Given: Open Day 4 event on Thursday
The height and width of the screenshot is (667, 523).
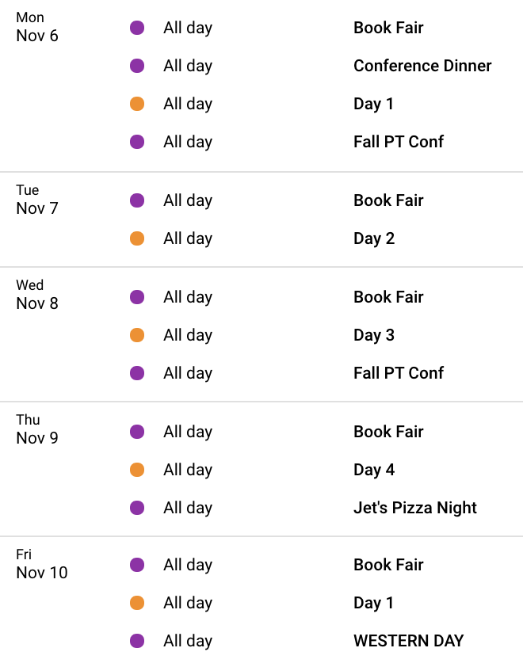Looking at the screenshot, I should [x=374, y=470].
